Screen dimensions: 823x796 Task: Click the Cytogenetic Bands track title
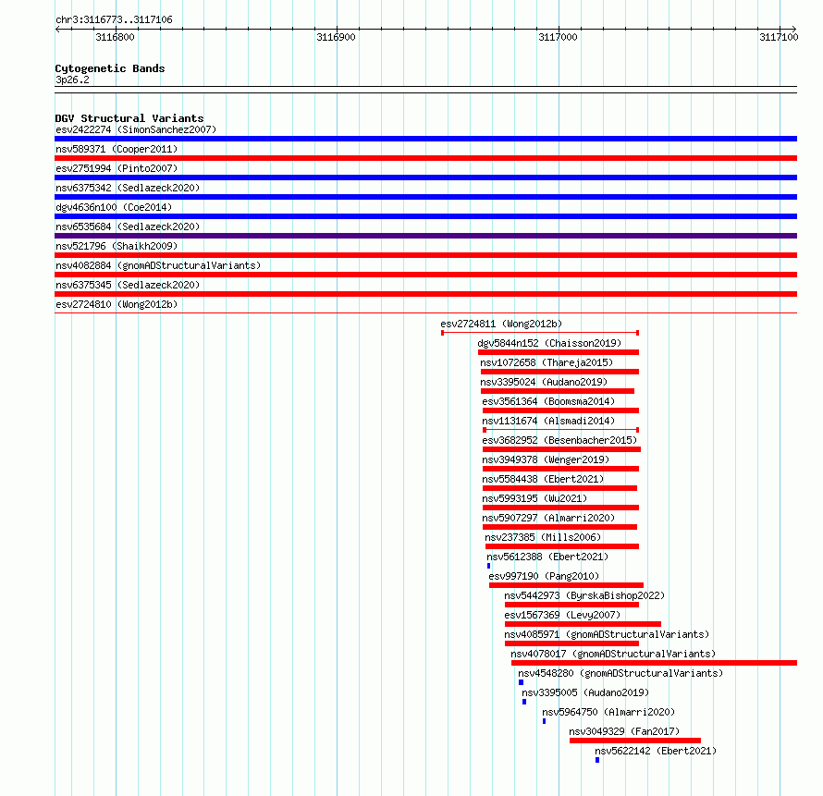110,68
